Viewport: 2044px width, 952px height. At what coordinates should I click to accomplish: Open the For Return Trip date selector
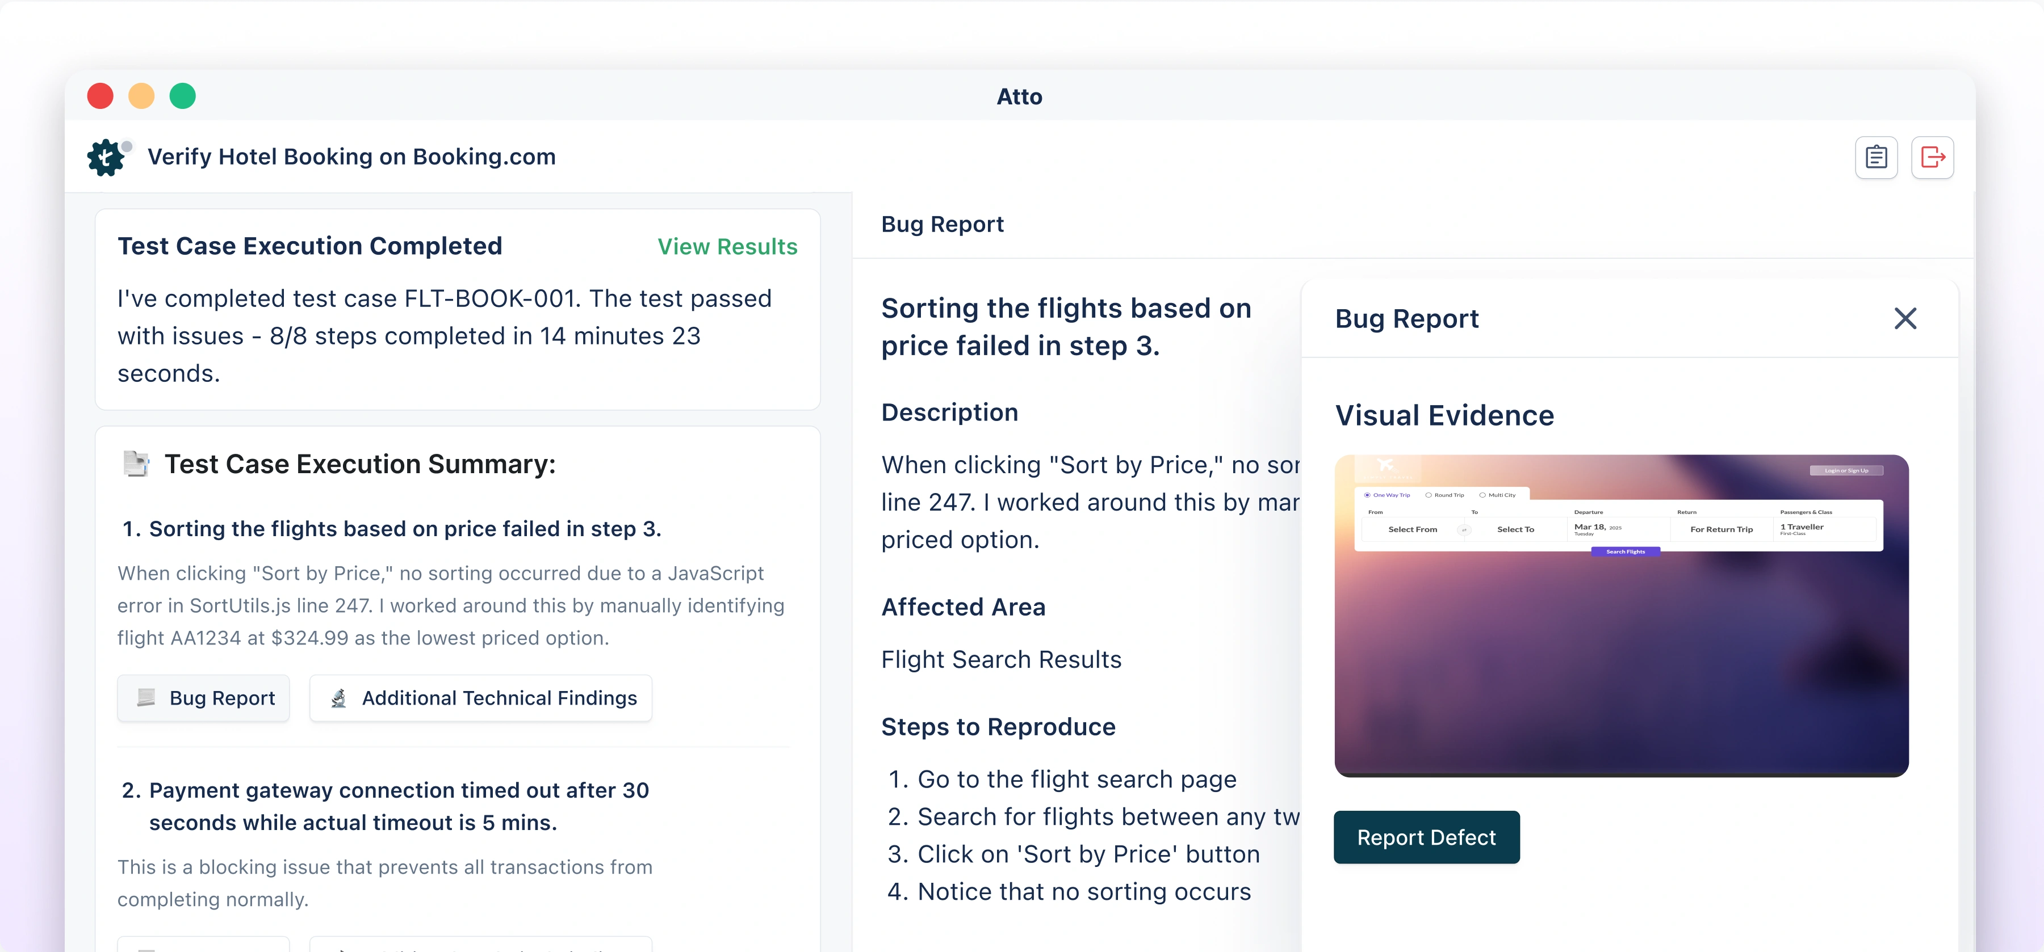tap(1723, 529)
